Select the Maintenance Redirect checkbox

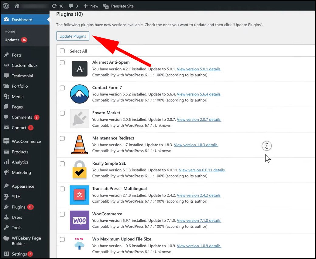coord(62,138)
